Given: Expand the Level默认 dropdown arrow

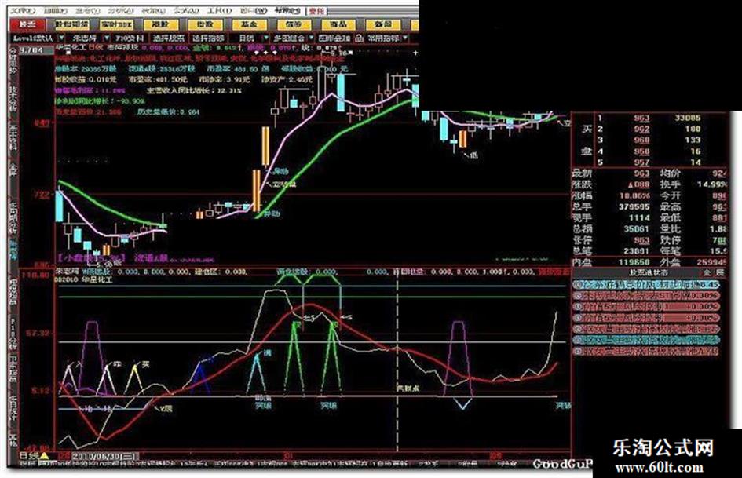Looking at the screenshot, I should (61, 38).
